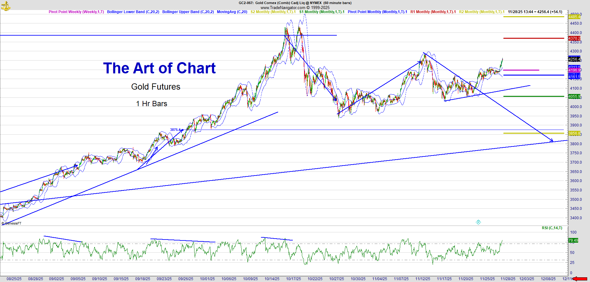Click the 10/17/25 date on time axis
The image size is (590, 282).
pos(293,279)
